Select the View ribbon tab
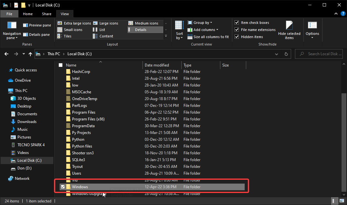Viewport: 347px width, 205px height. pyautogui.click(x=65, y=14)
